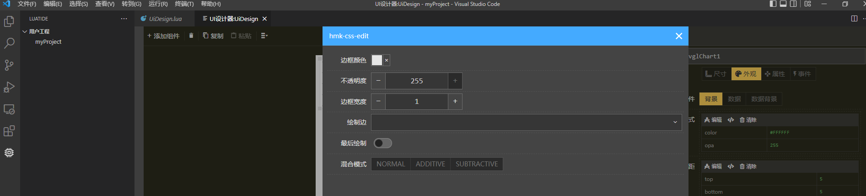866x196 pixels.
Task: Open Source Control view icon
Action: point(9,65)
